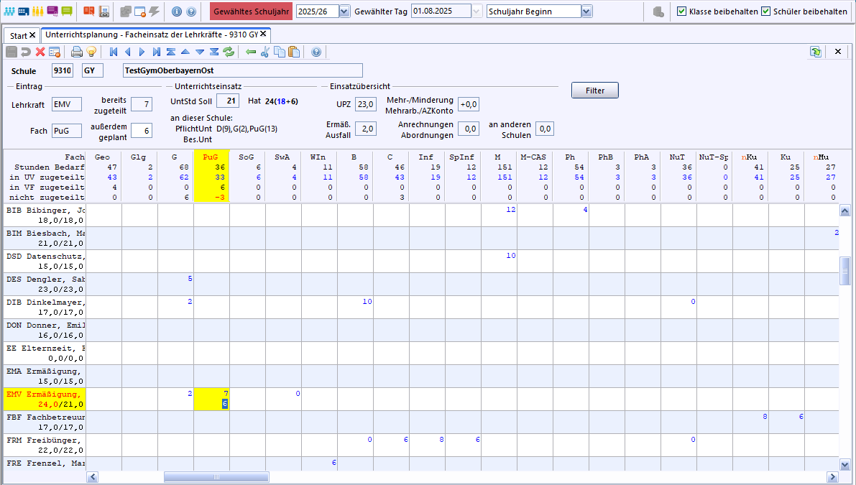Click the Gewähltes Schuljahr red button

(x=251, y=11)
